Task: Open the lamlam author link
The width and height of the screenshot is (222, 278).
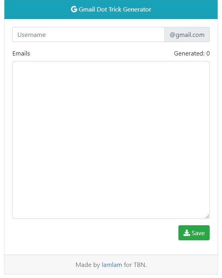Action: (x=112, y=265)
